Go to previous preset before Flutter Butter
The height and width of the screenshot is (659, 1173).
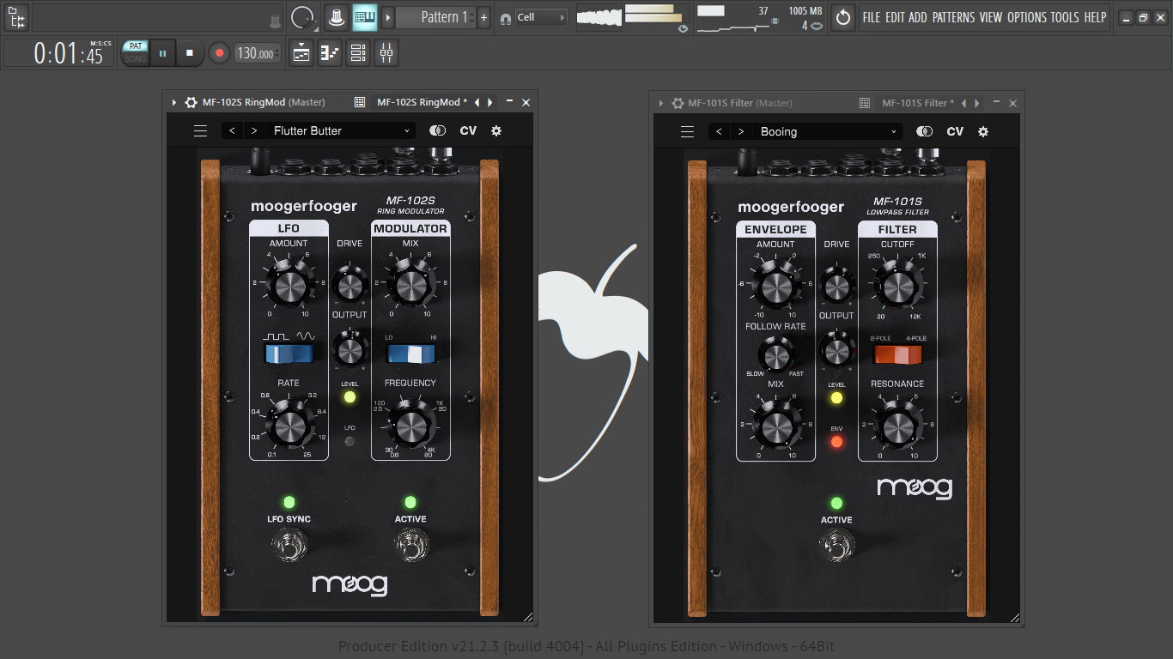[x=232, y=130]
